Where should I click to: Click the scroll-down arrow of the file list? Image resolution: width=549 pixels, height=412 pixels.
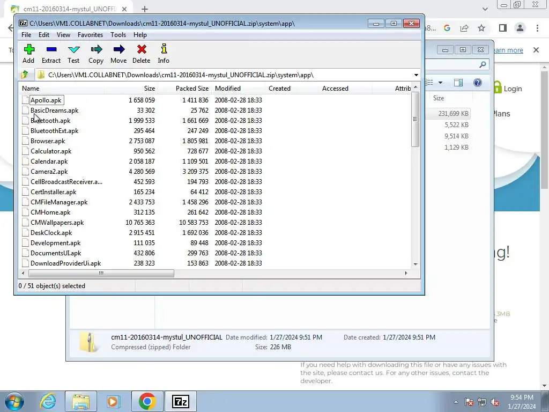tap(416, 264)
